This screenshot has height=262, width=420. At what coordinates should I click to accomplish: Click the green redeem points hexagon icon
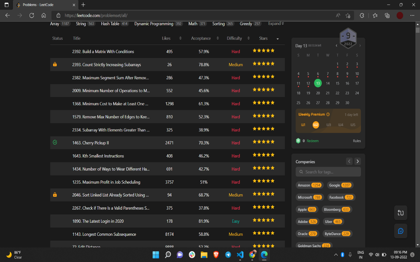tap(298, 141)
